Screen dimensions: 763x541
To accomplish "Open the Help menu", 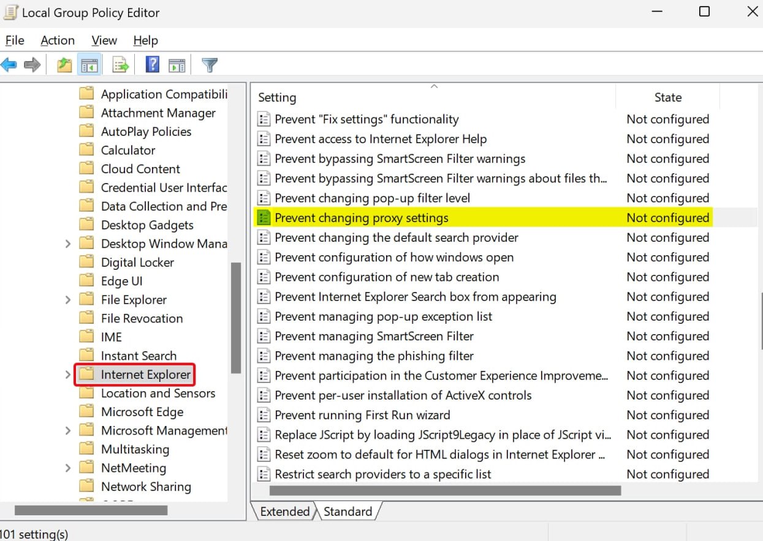I will point(146,40).
